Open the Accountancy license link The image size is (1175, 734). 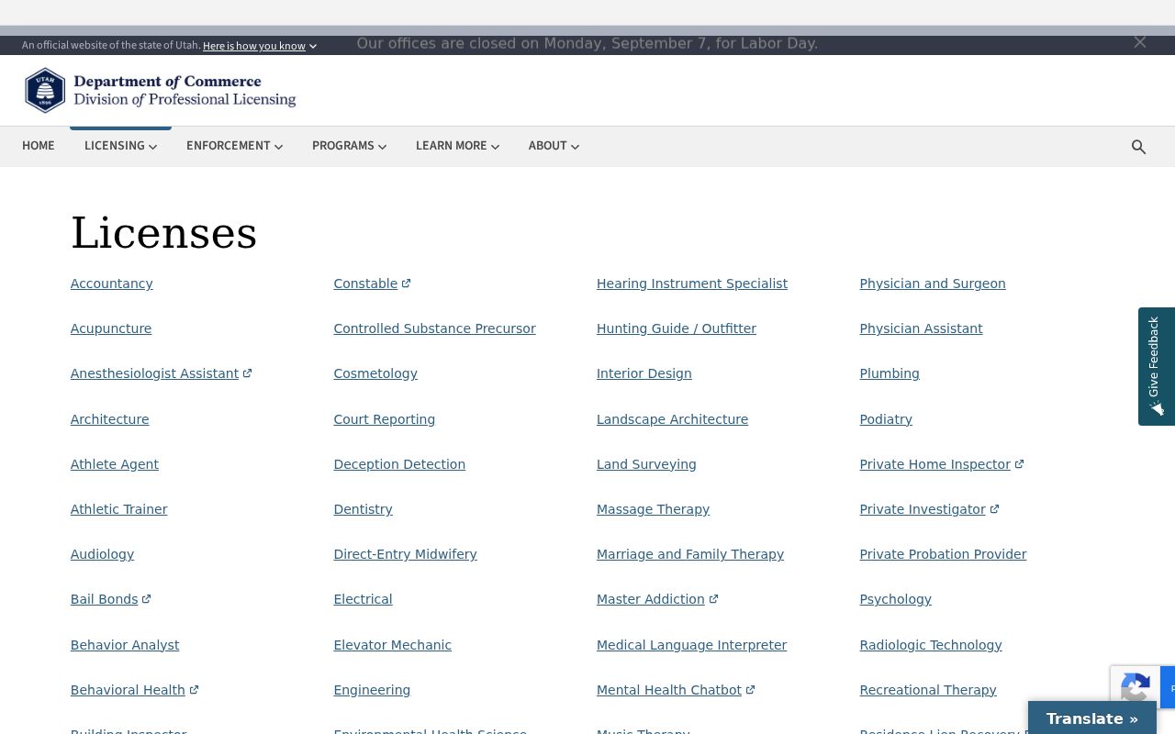112,284
